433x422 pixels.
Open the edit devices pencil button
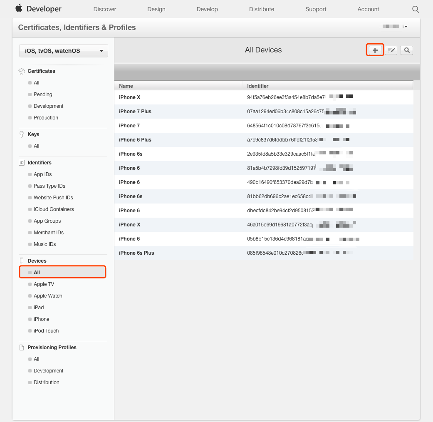pos(391,50)
